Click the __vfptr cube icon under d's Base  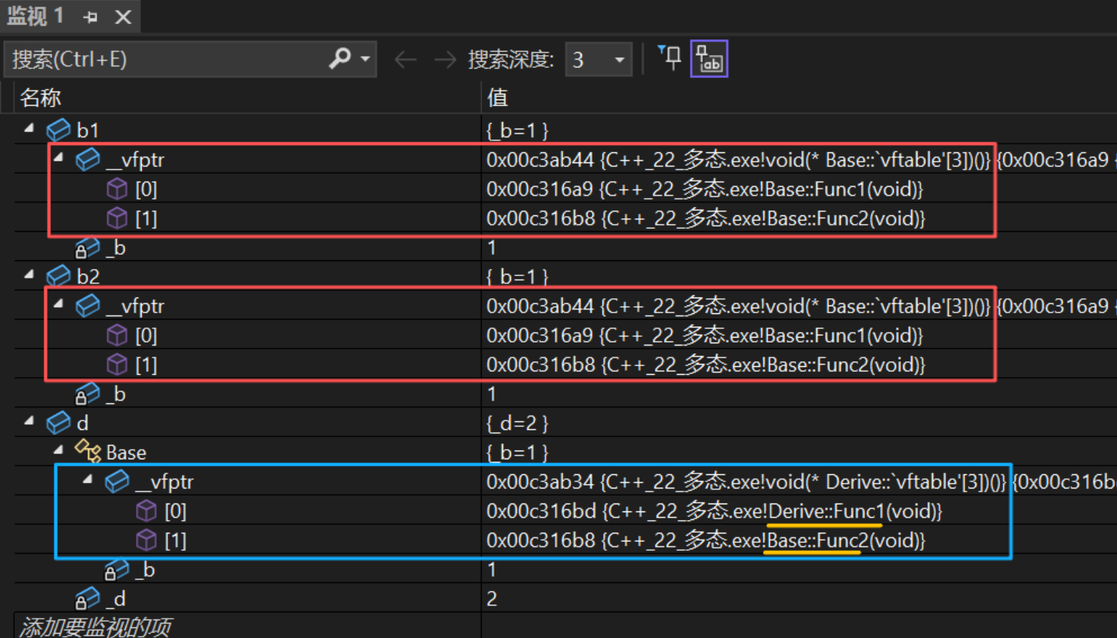(x=117, y=481)
